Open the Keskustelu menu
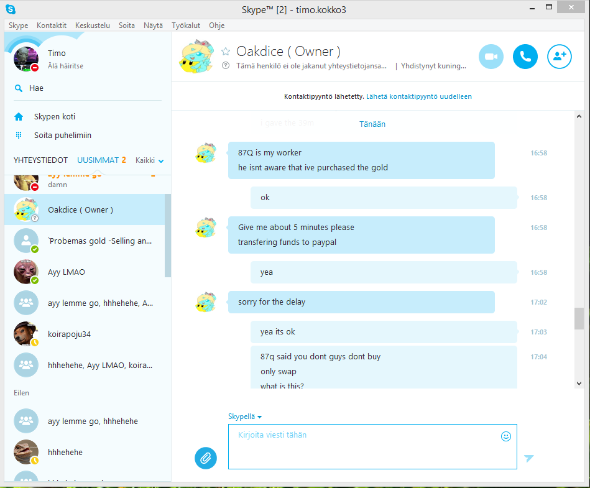The width and height of the screenshot is (590, 488). [93, 25]
